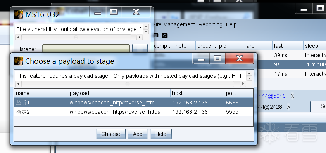Select the beacon row with last 39ms

[292, 55]
